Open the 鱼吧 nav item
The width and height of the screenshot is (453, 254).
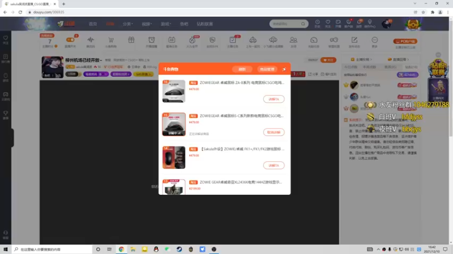(184, 24)
